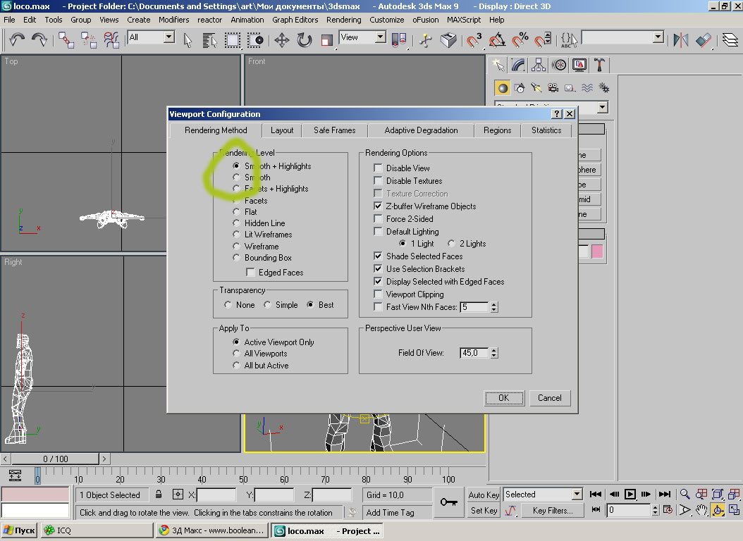Click the pink object color swatch
The height and width of the screenshot is (541, 743).
(597, 251)
